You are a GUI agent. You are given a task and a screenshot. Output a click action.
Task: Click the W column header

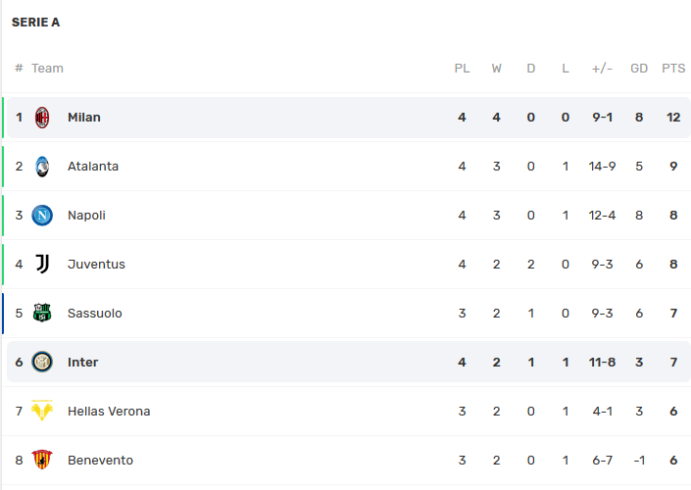click(497, 69)
